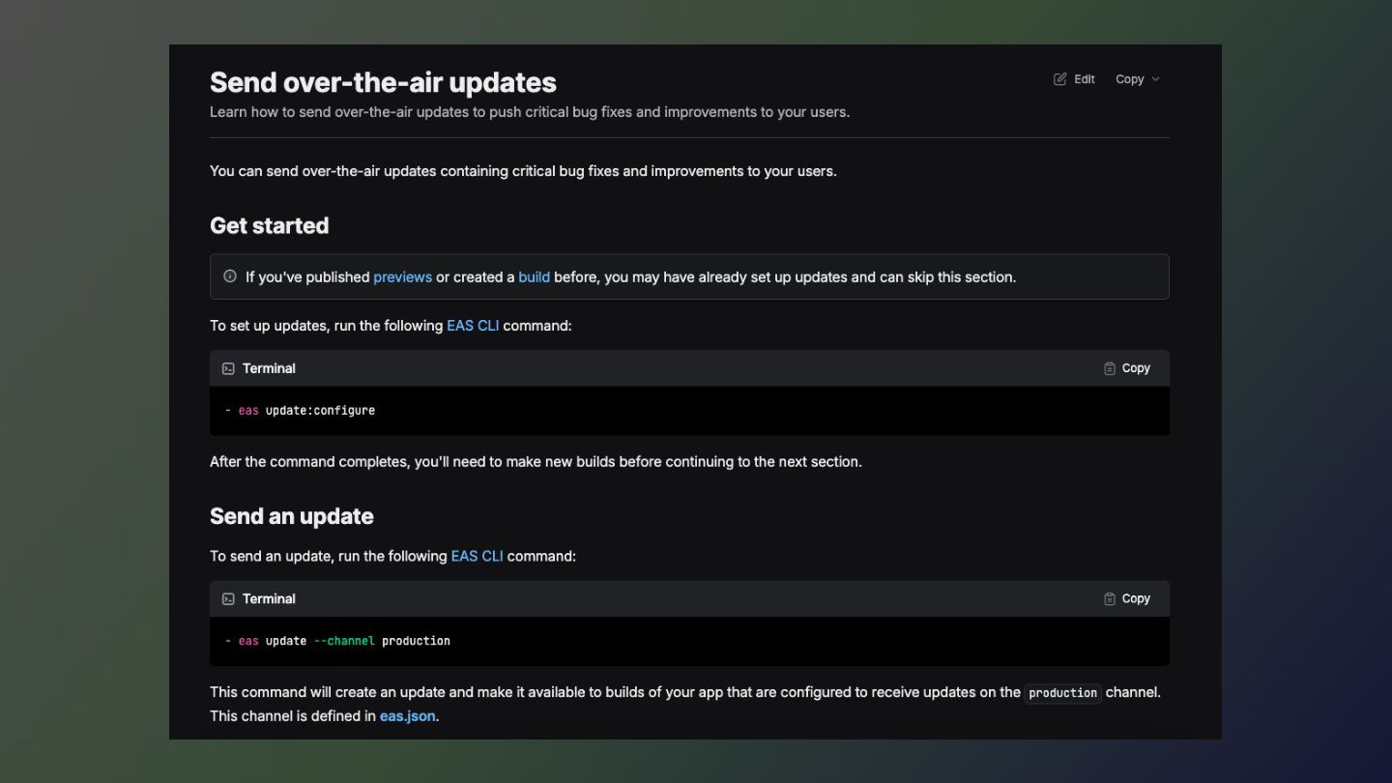Click clipboard icon in update:configure terminal

pos(1110,368)
